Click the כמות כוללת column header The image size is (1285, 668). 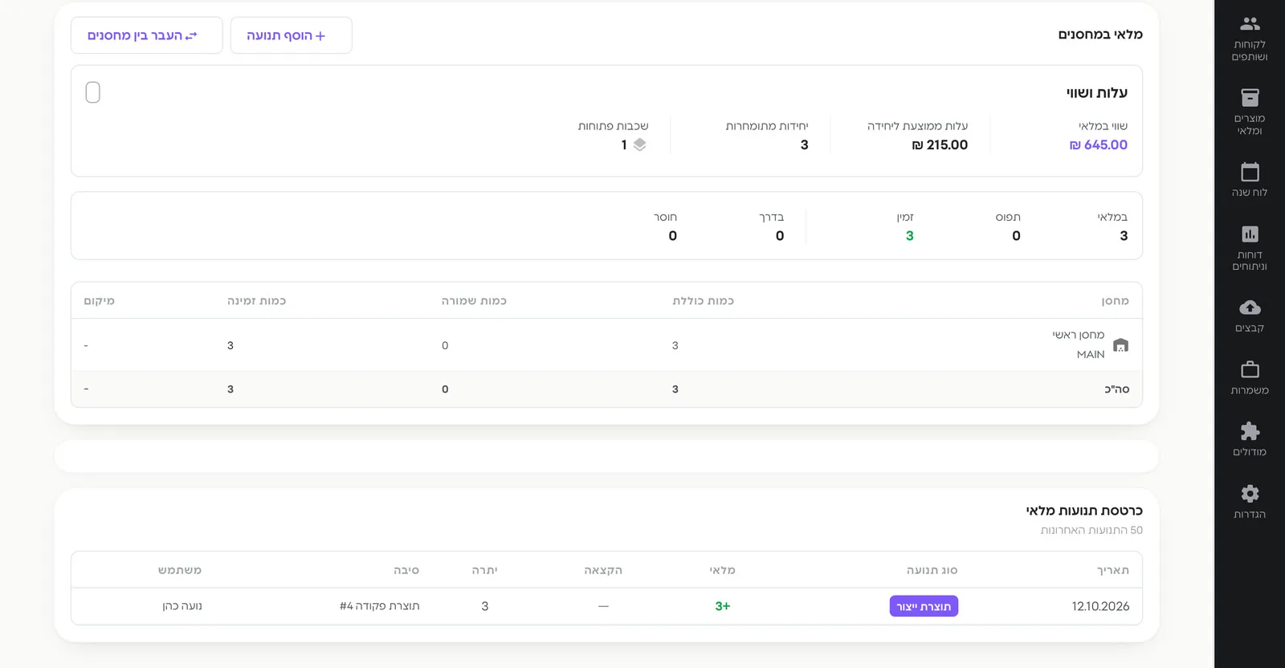click(x=703, y=300)
